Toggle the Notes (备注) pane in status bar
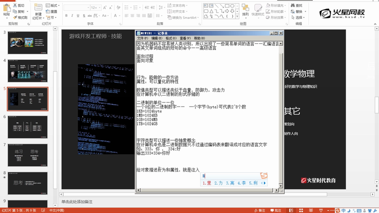 tap(260, 210)
